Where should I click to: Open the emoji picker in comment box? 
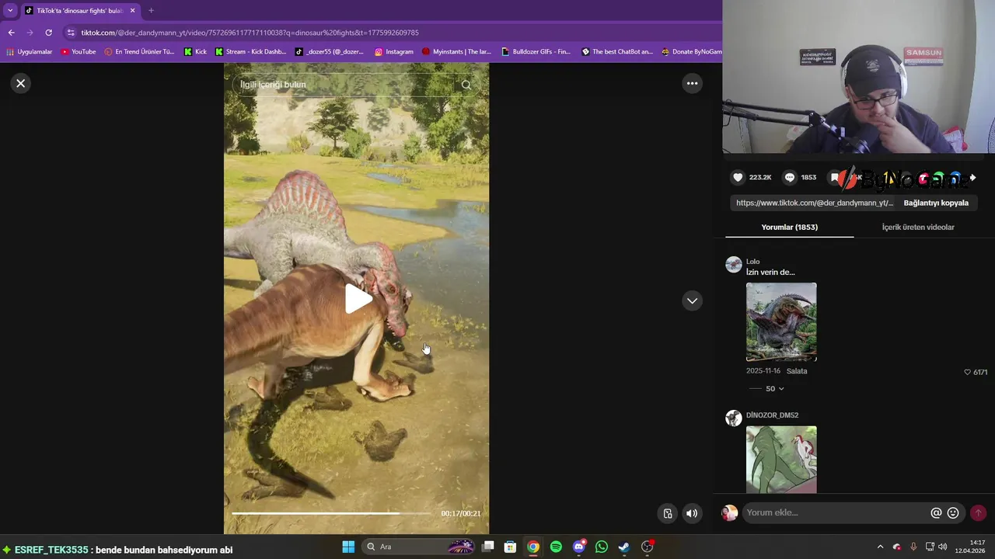(x=953, y=513)
